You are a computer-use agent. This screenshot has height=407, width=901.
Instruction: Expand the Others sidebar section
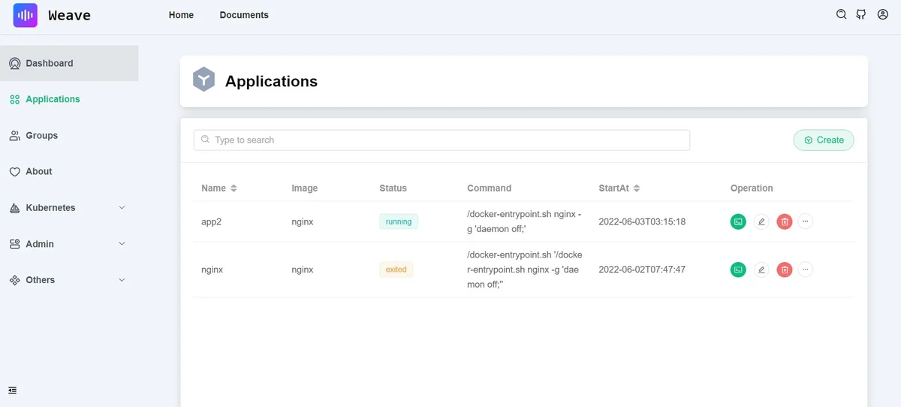coord(69,280)
